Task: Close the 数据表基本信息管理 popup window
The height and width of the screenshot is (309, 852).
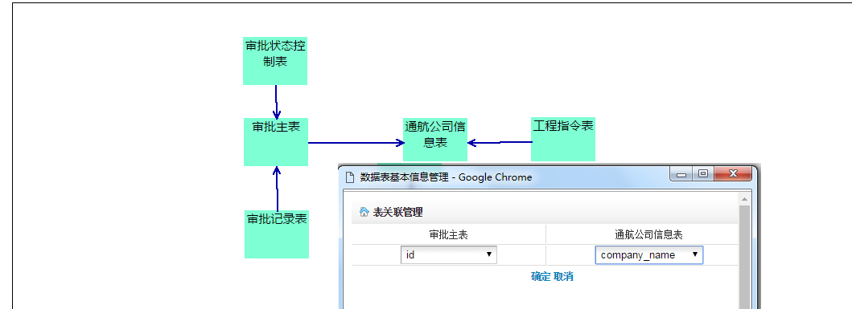Action: click(732, 173)
